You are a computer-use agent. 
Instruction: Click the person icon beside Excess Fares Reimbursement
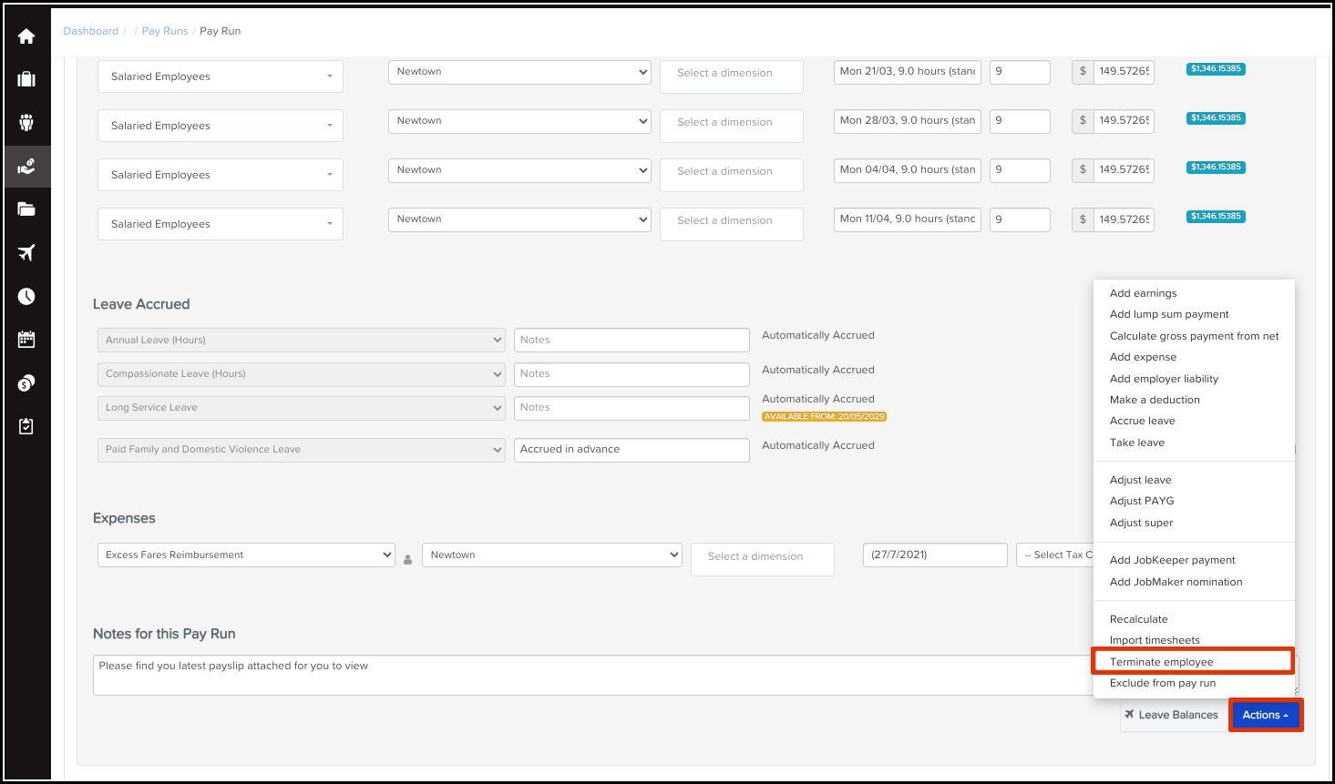click(x=407, y=559)
